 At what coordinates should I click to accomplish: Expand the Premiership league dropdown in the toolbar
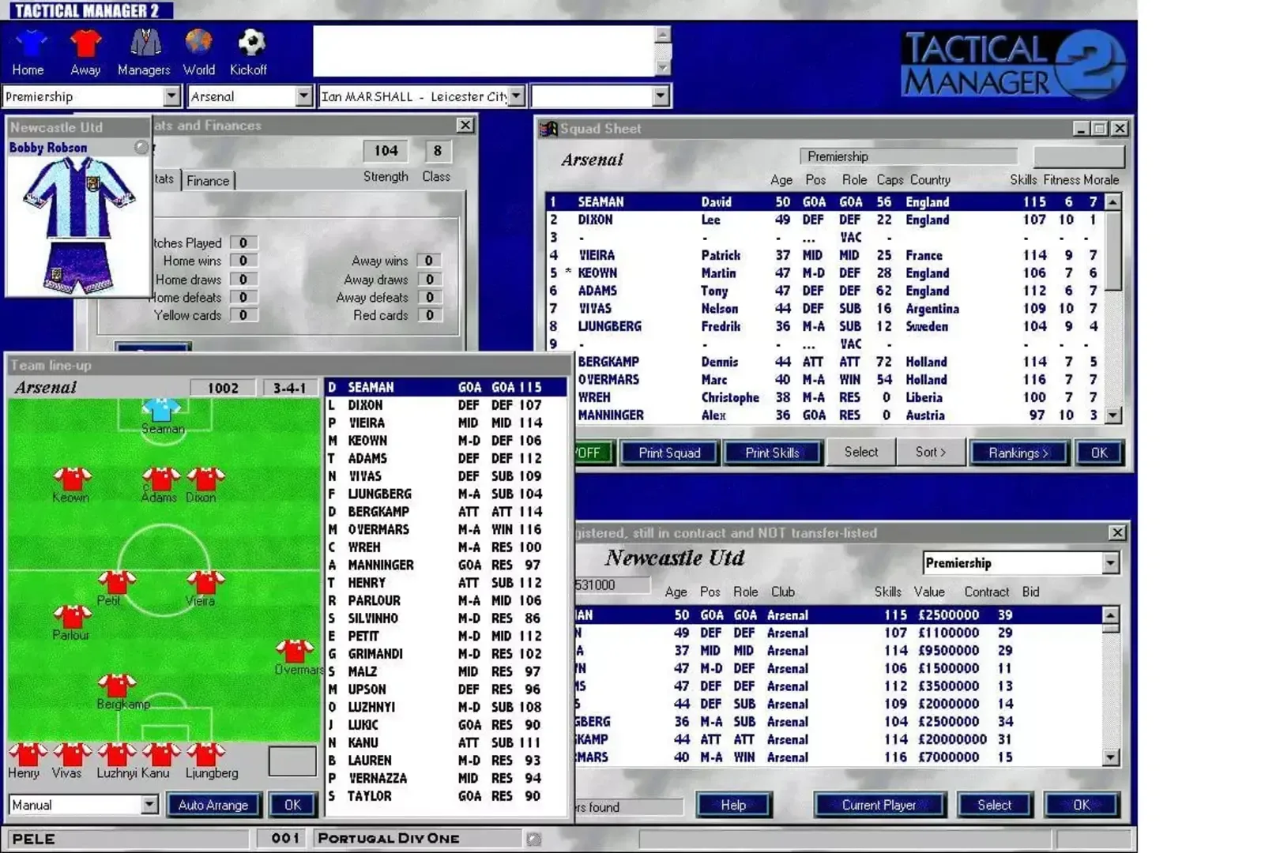(171, 96)
